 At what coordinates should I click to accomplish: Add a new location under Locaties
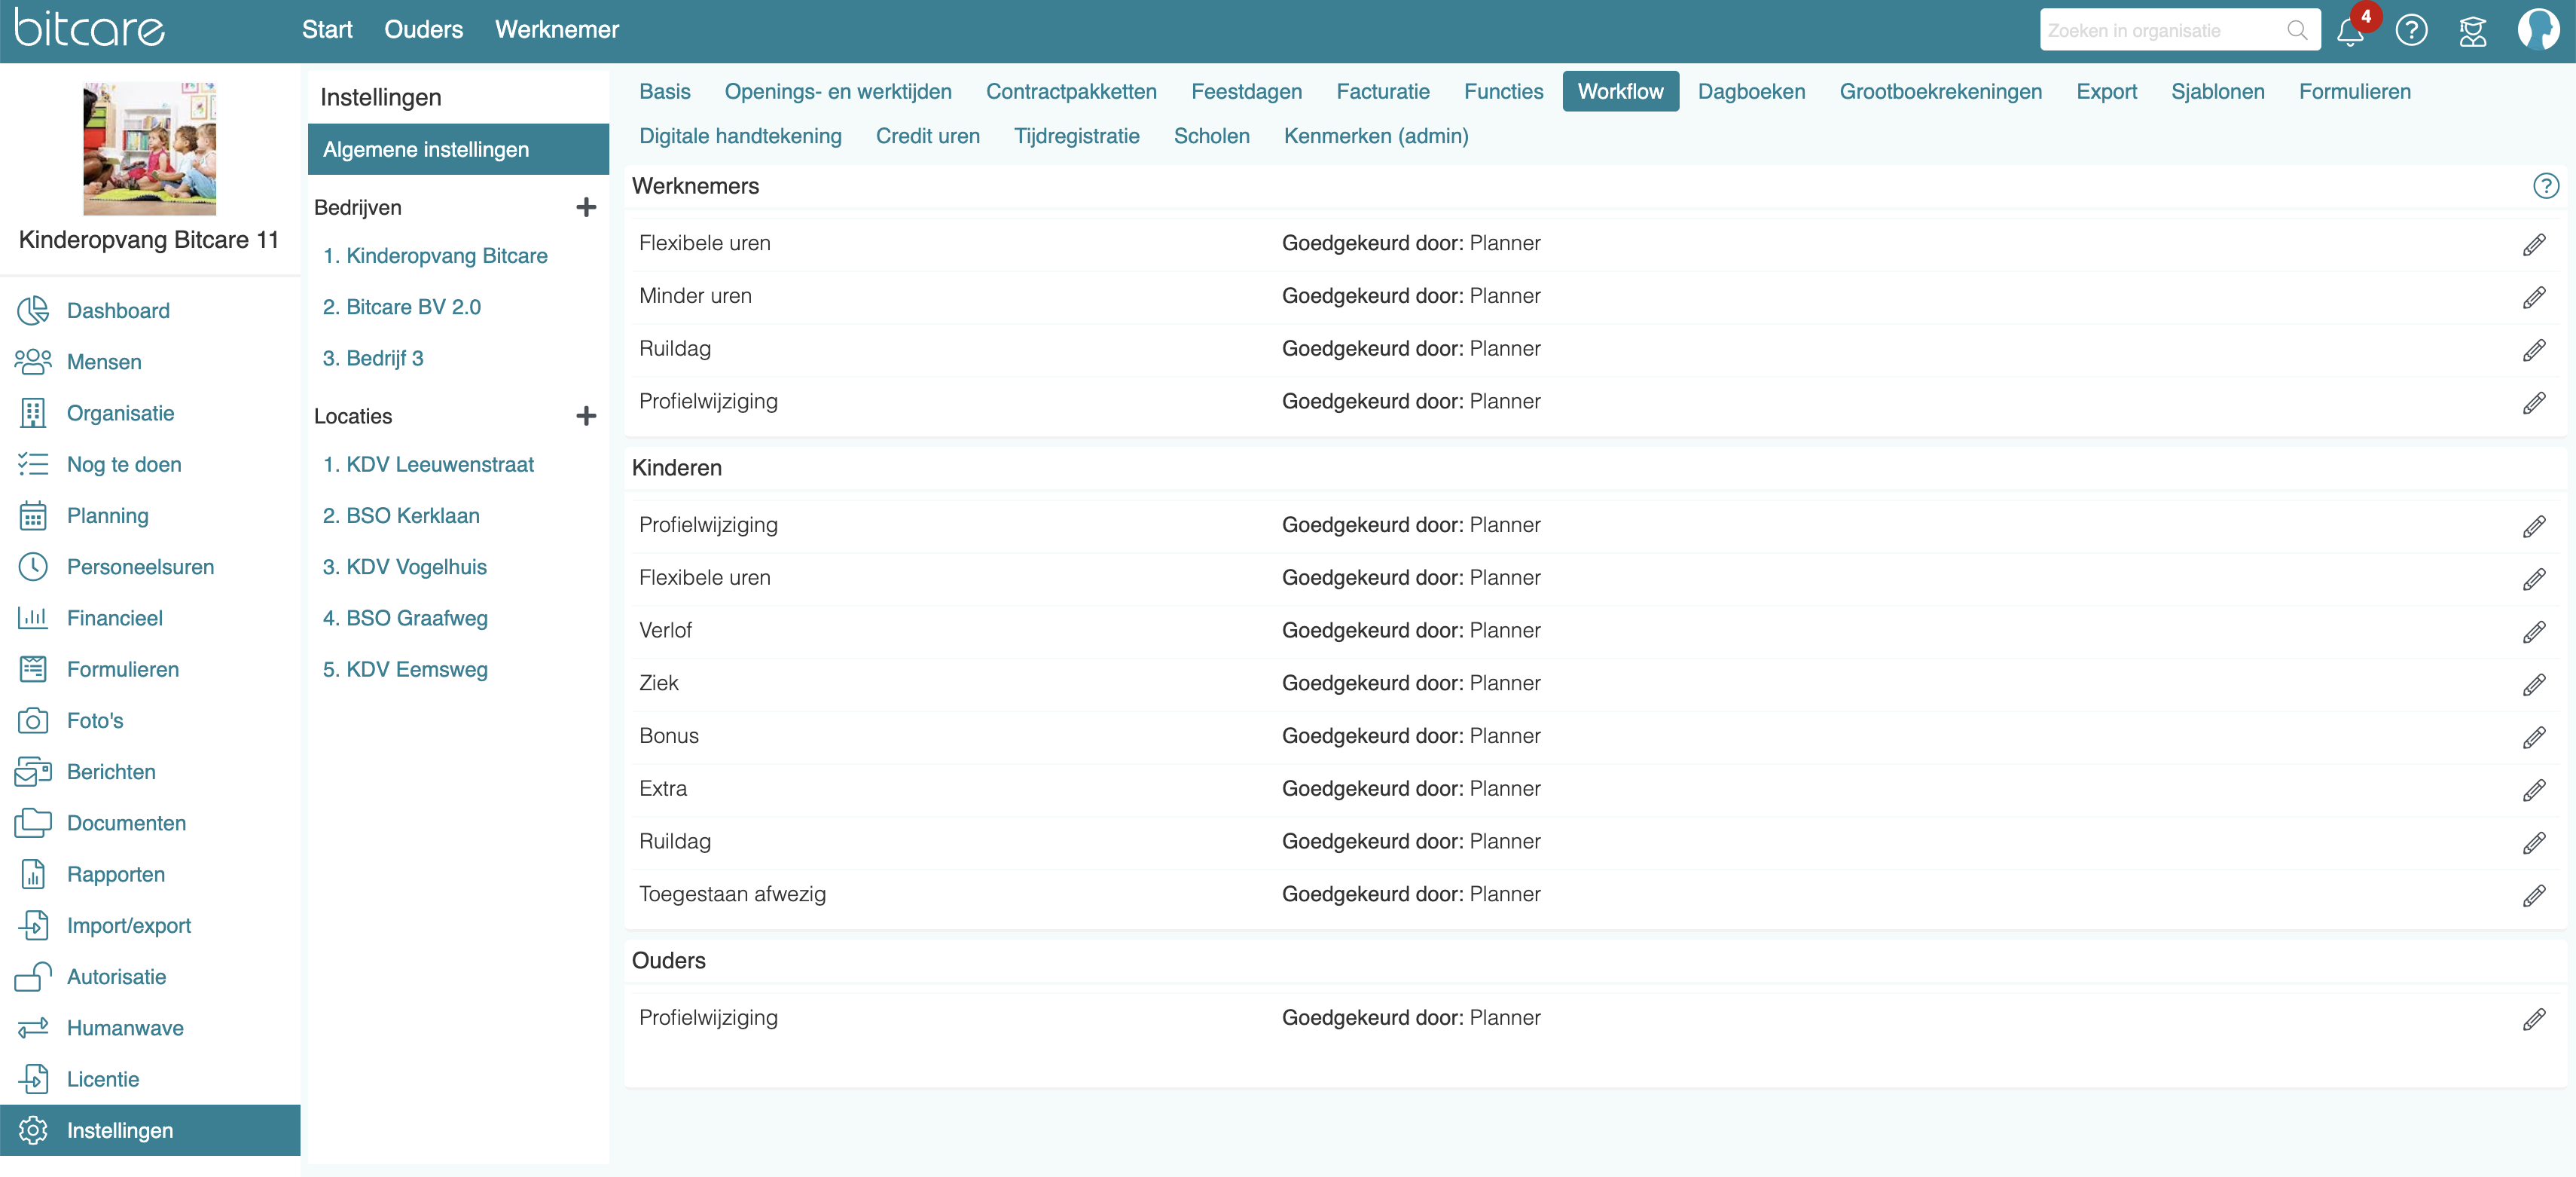tap(586, 416)
